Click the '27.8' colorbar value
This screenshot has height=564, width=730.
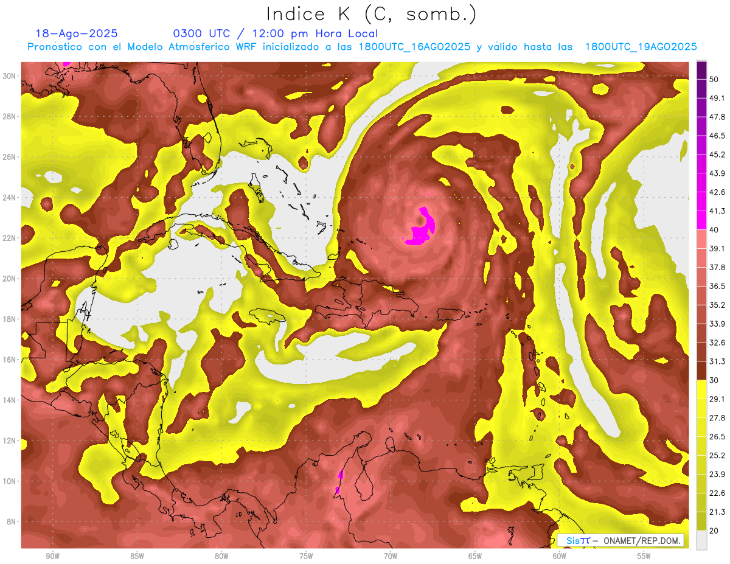coord(717,418)
